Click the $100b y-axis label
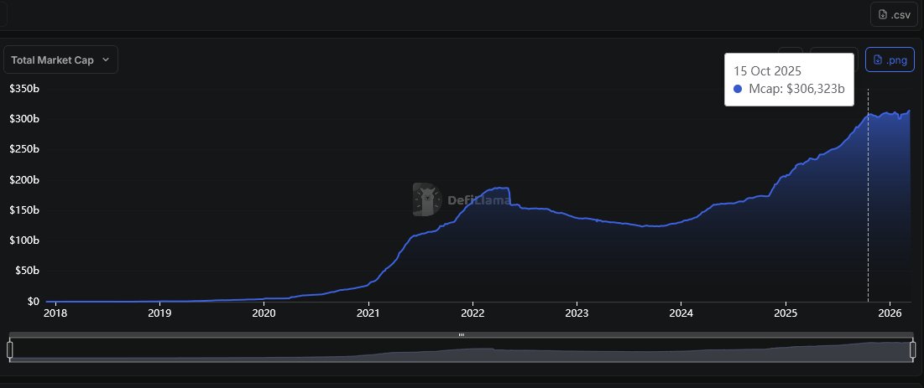Screen dimensions: 924x388 (x=24, y=241)
